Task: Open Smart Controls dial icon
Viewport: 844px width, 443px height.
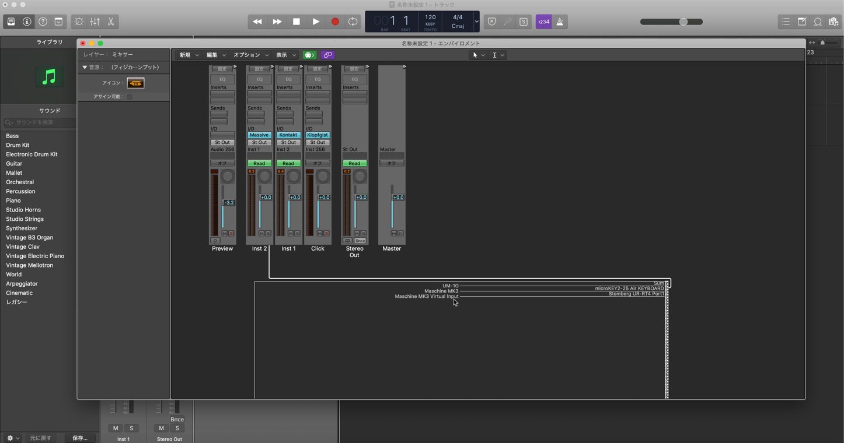Action: 79,22
